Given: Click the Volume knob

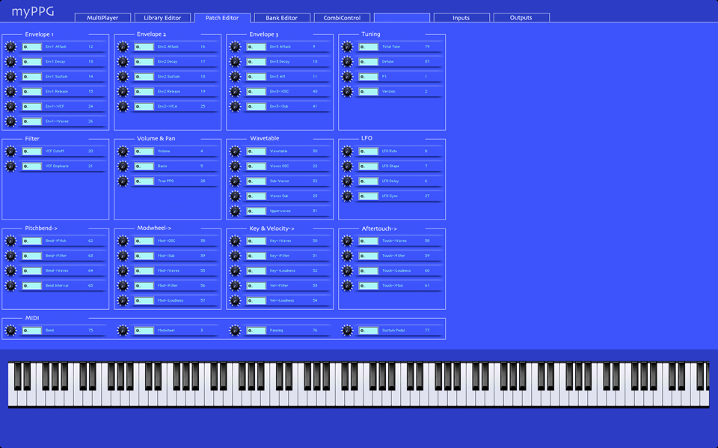Looking at the screenshot, I should tap(123, 152).
